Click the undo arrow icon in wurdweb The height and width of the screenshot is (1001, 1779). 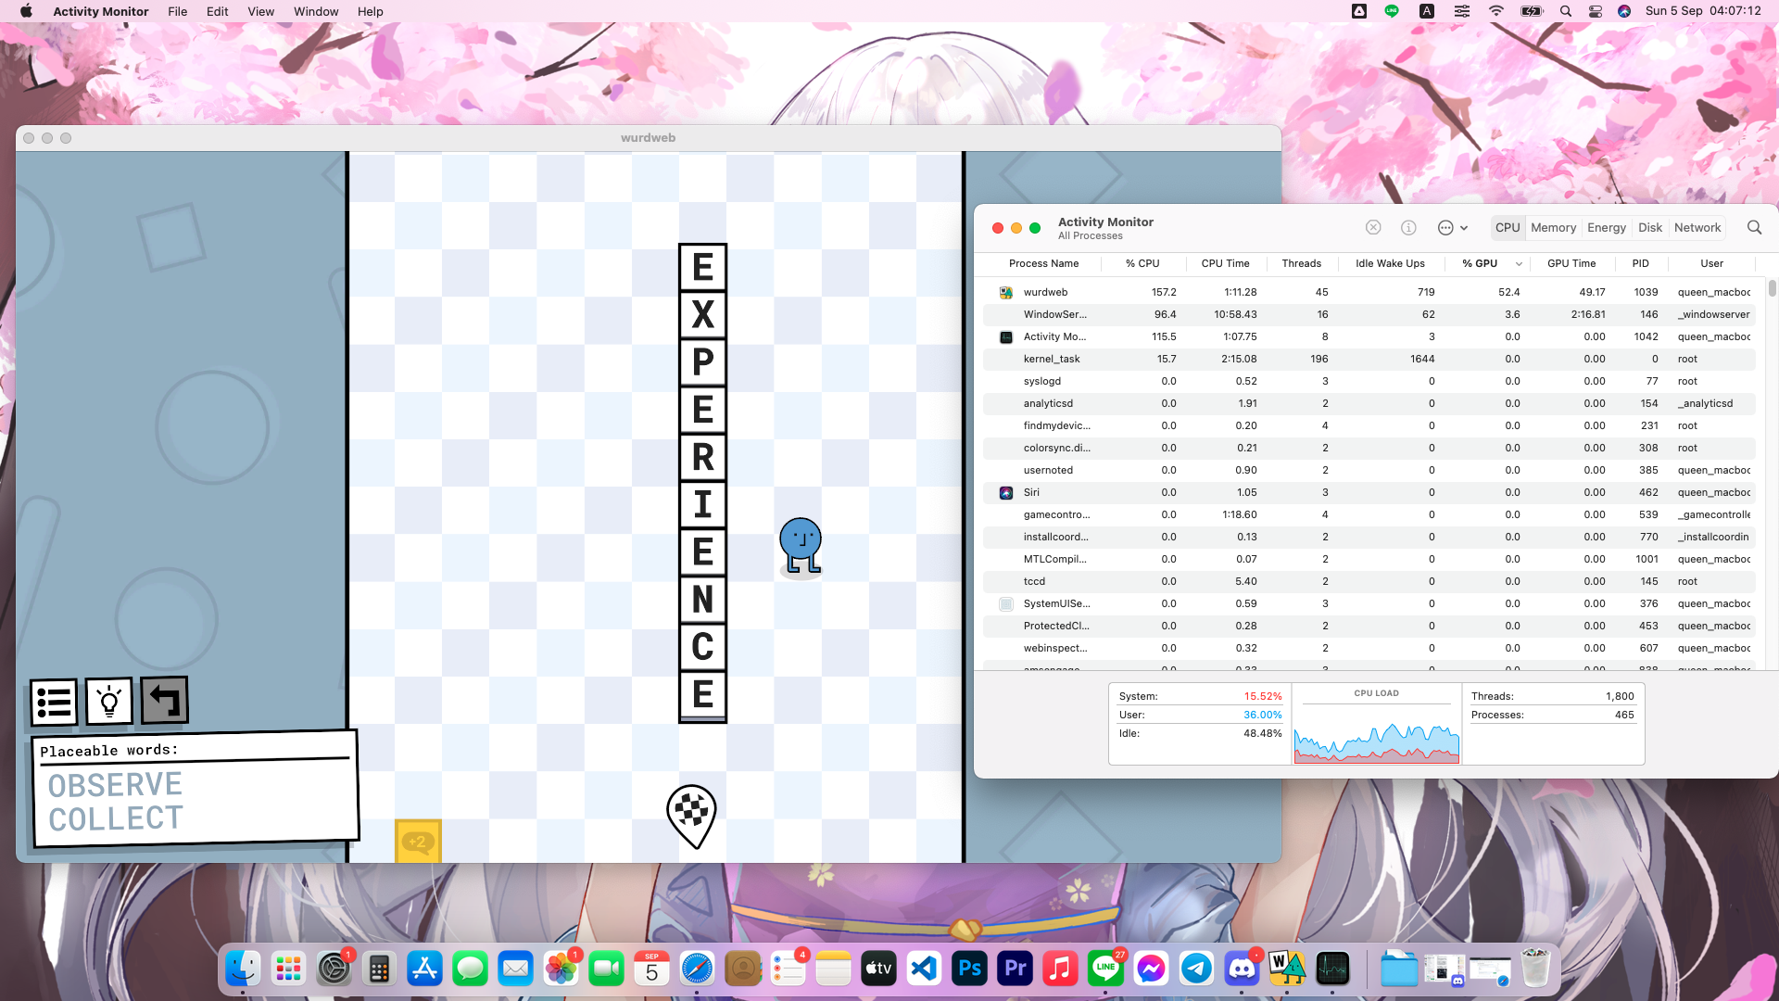[x=165, y=700]
